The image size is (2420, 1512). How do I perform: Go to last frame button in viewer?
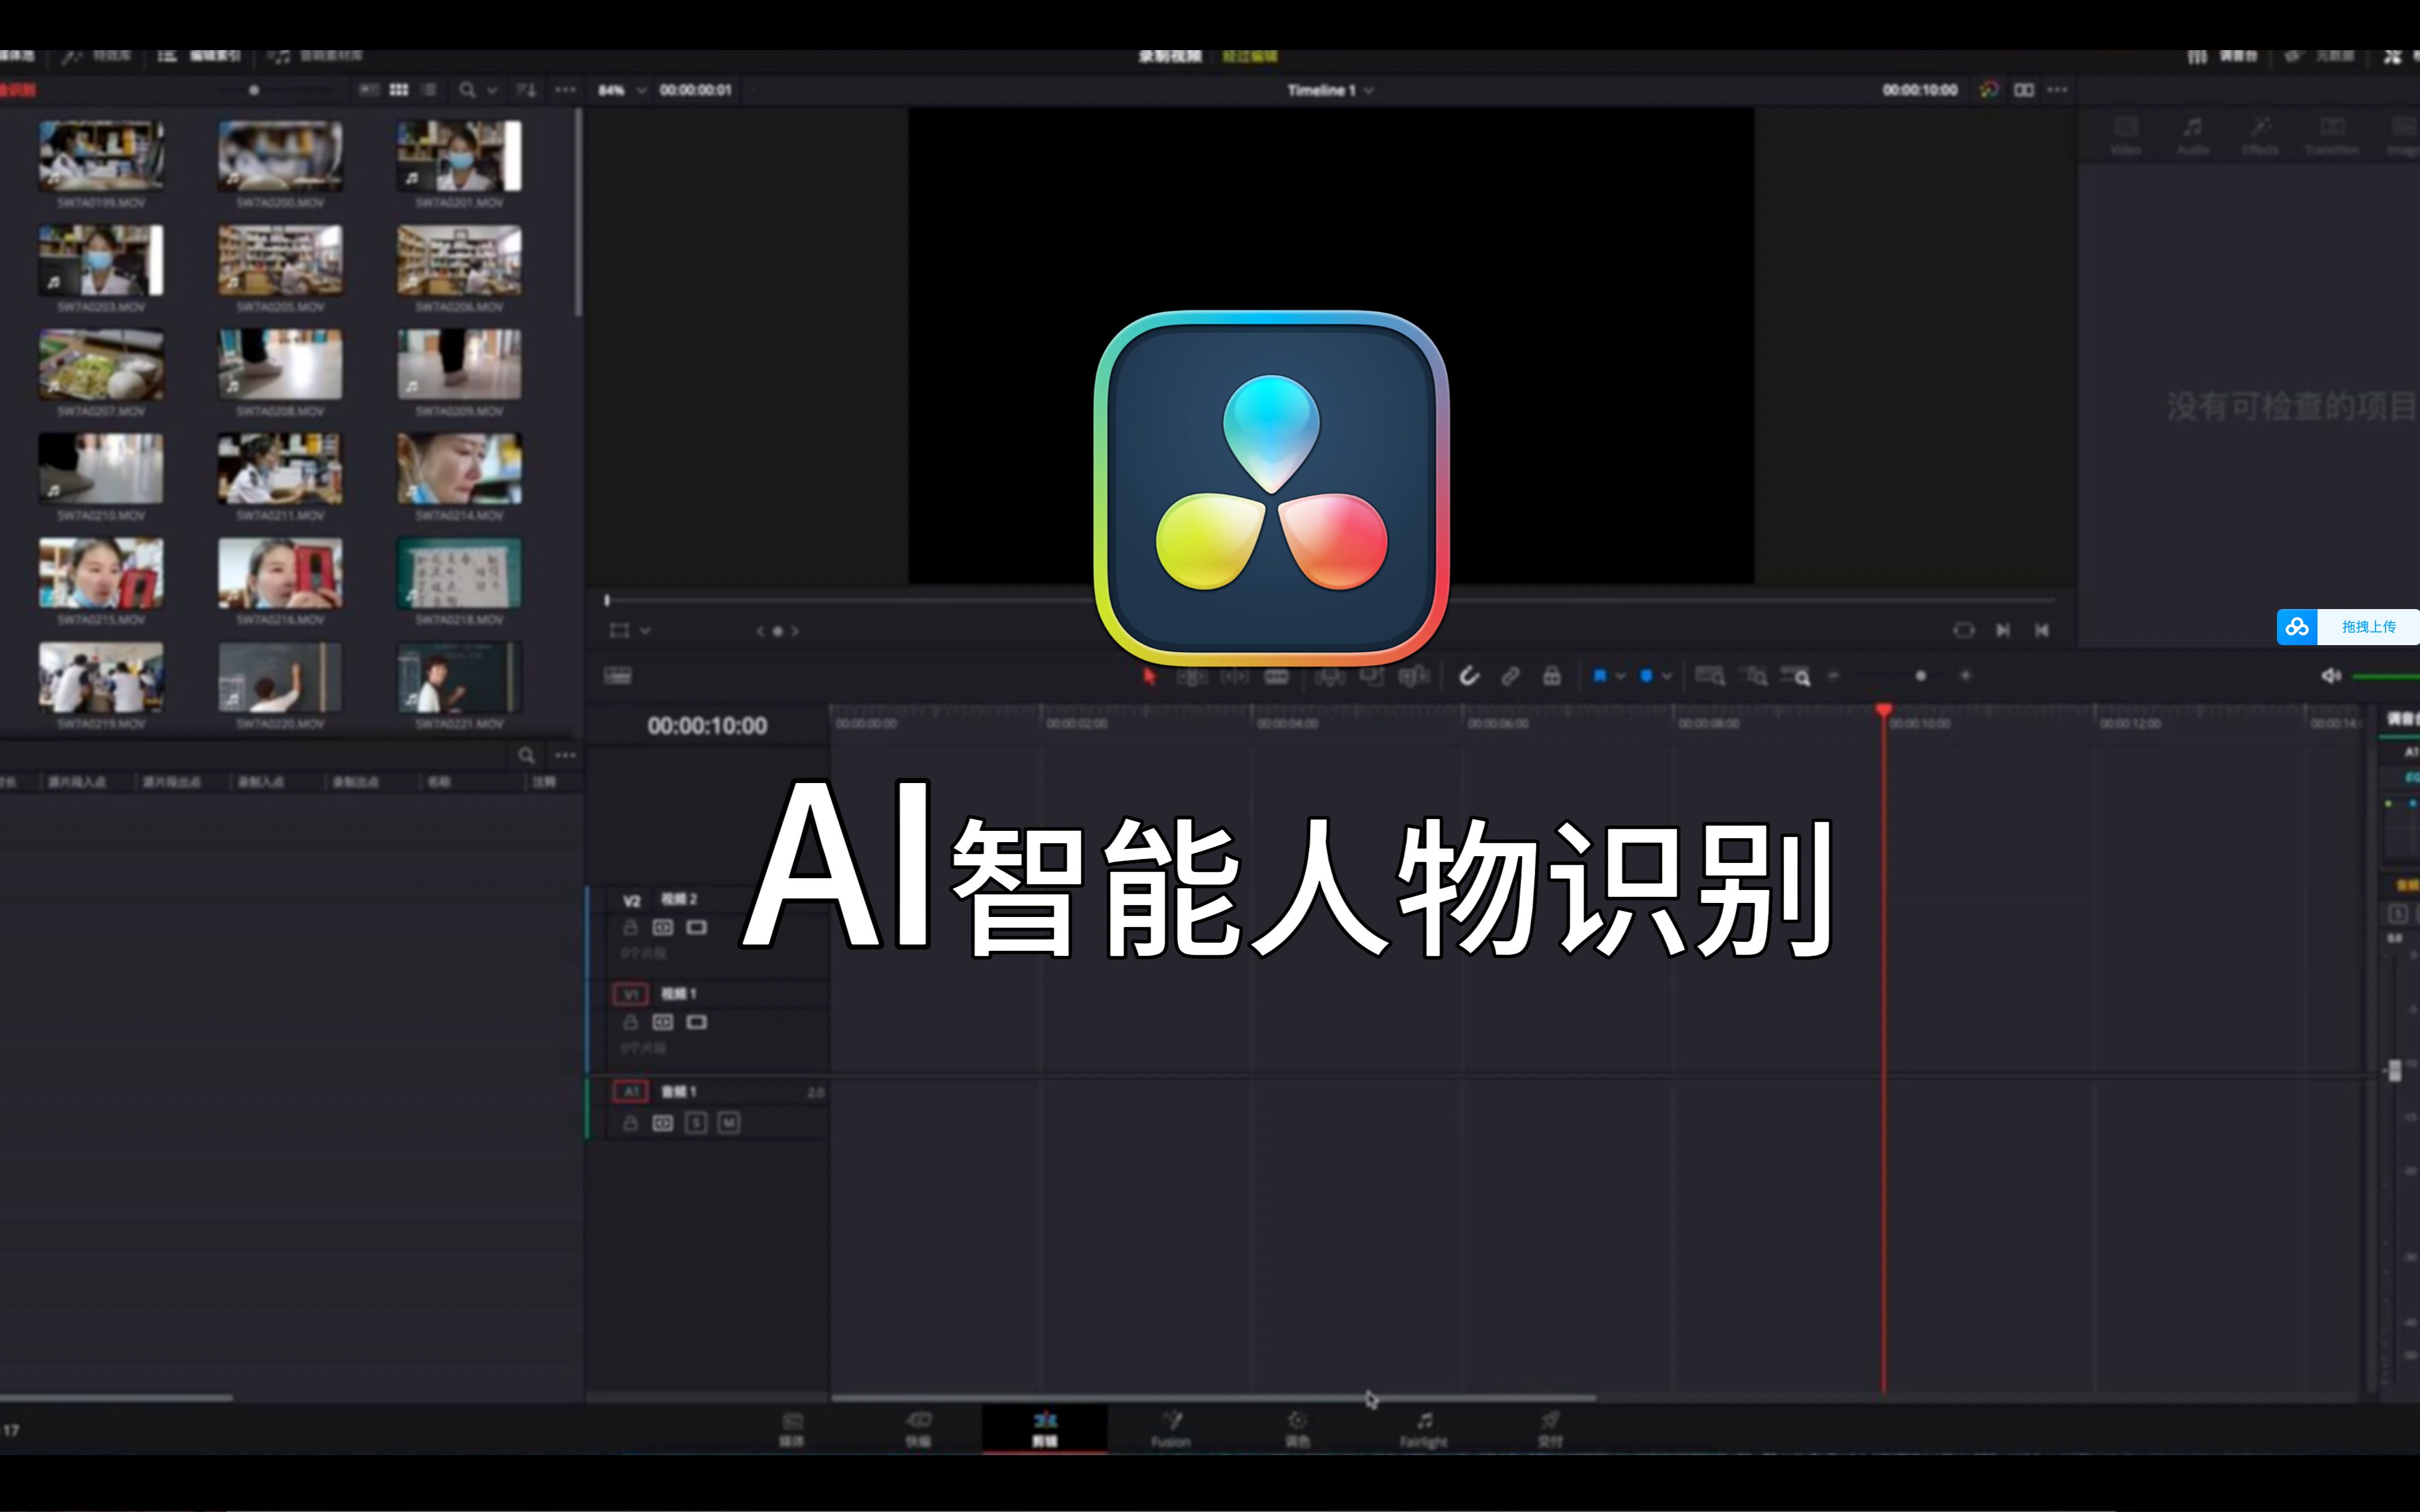pyautogui.click(x=2003, y=630)
